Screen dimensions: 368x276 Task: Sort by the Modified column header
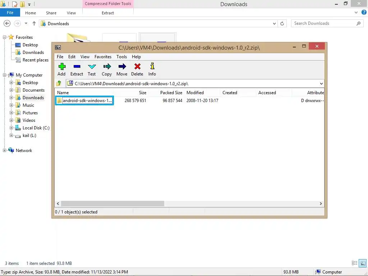pos(202,92)
